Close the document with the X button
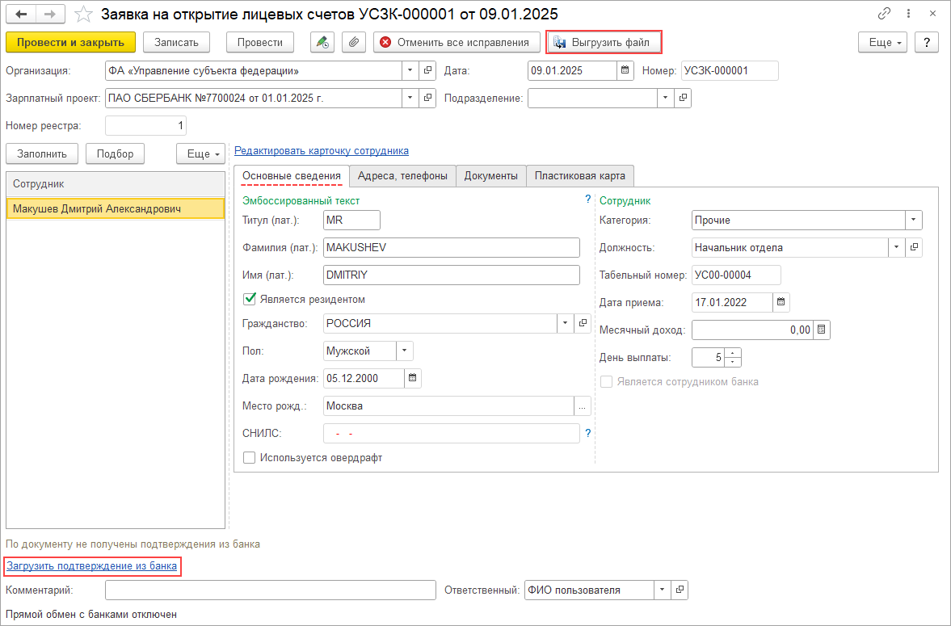Viewport: 951px width, 626px height. coord(932,14)
